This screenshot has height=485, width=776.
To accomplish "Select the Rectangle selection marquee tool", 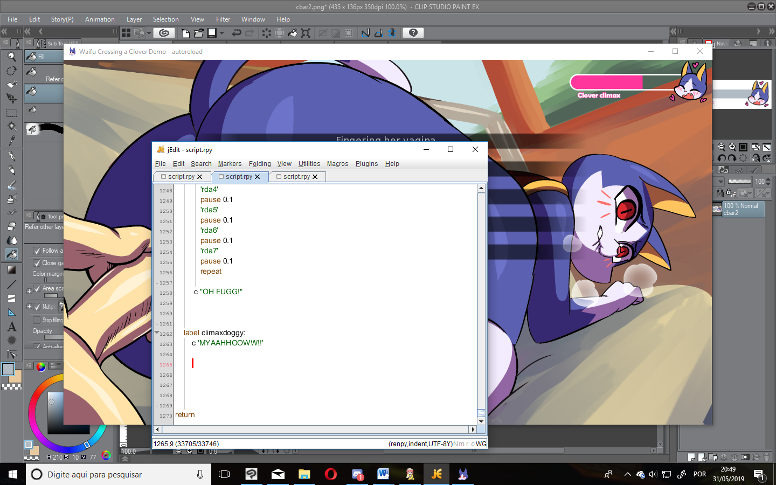I will pyautogui.click(x=11, y=113).
